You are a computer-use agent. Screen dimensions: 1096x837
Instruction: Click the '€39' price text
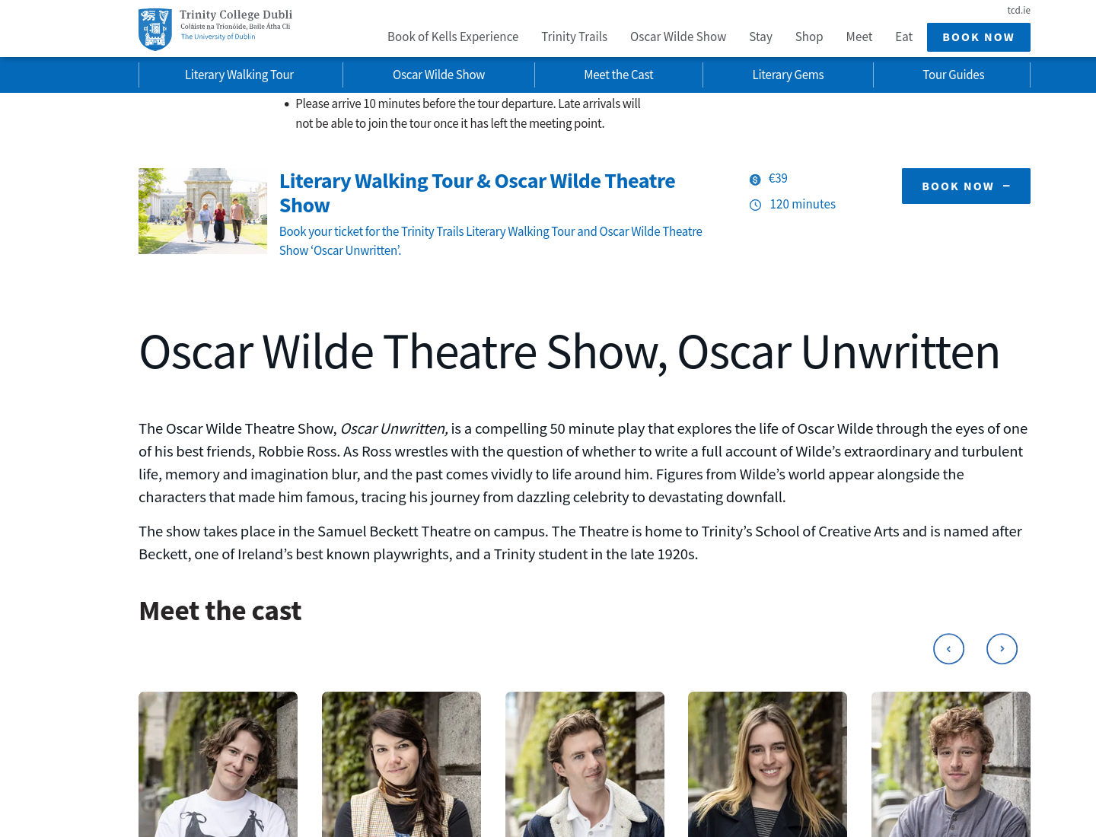coord(778,179)
